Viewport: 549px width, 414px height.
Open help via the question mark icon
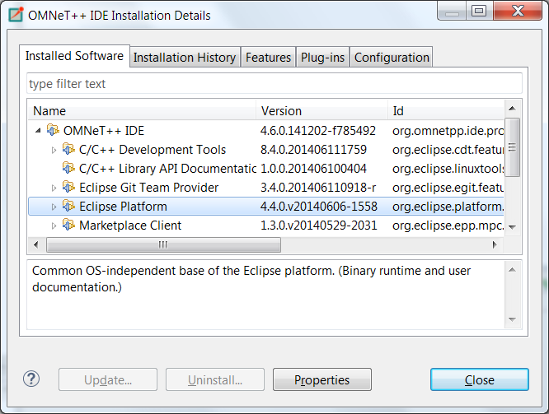31,379
